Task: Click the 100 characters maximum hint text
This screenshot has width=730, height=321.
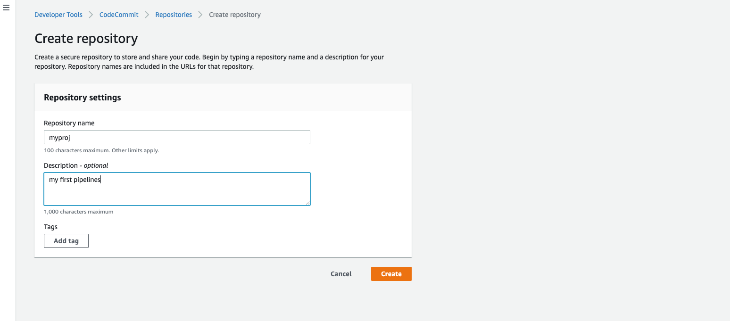Action: (101, 150)
